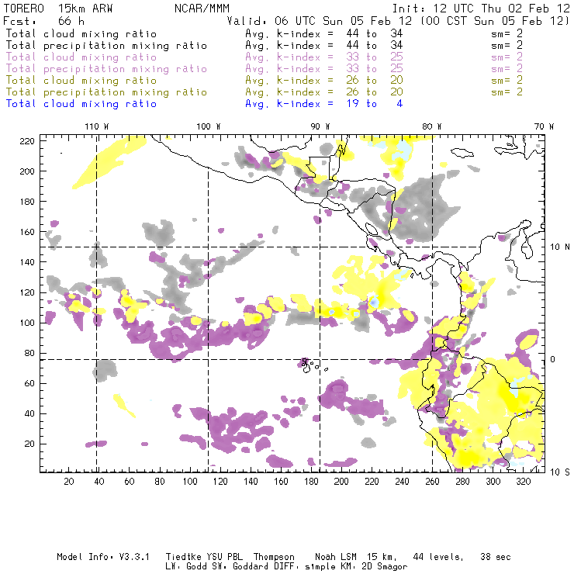Click the 'Tiedtke' scheme name in the footer
The width and height of the screenshot is (574, 574).
point(184,557)
